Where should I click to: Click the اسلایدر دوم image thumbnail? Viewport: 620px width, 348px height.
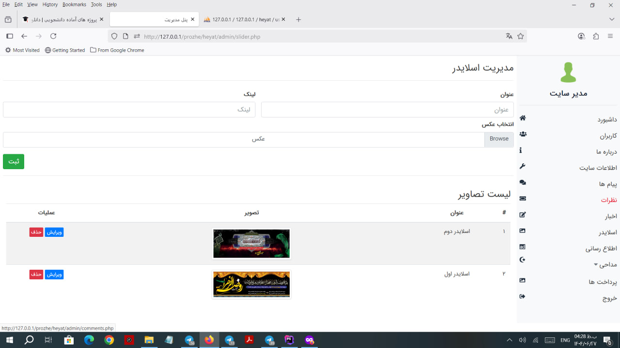click(x=251, y=244)
